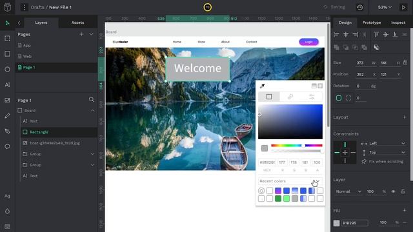
Task: Align left edges icon in Design panel
Action: tap(336, 34)
